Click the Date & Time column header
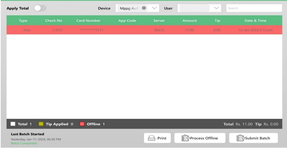The width and height of the screenshot is (287, 148). [x=255, y=21]
